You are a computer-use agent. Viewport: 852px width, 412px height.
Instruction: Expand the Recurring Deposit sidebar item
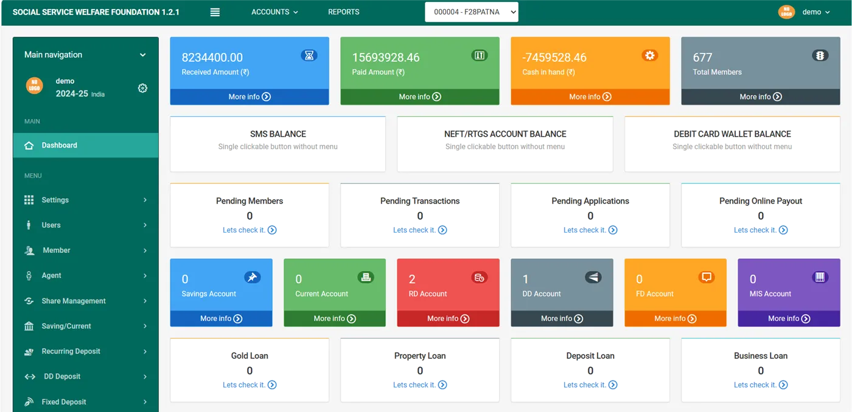point(85,351)
